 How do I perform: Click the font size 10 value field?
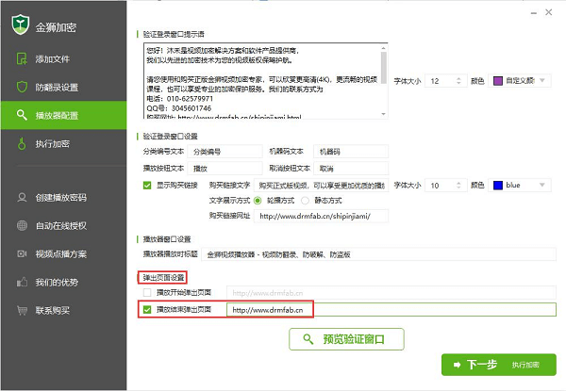440,186
